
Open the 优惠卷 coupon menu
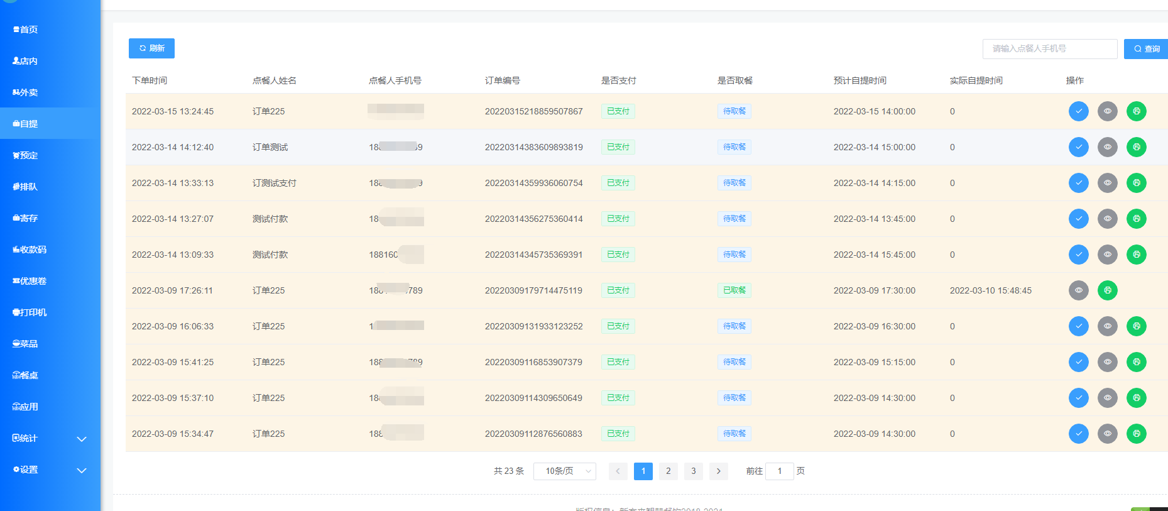pyautogui.click(x=50, y=281)
